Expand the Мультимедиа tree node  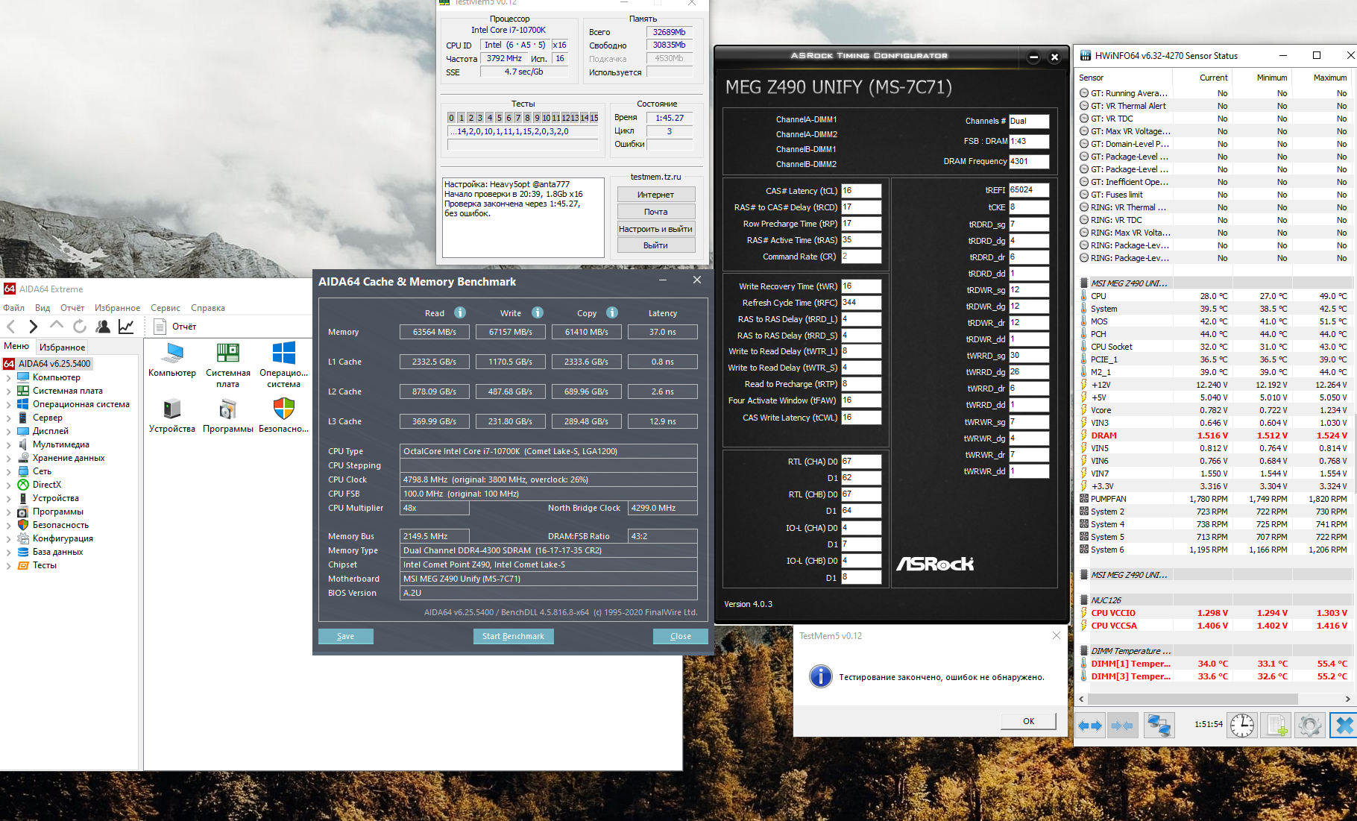tap(8, 444)
